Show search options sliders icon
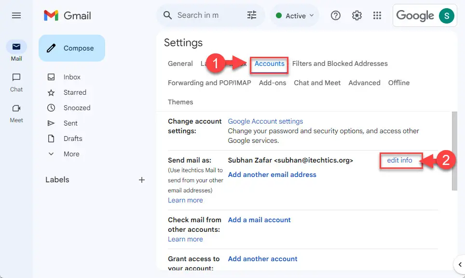This screenshot has height=278, width=465. coord(252,15)
